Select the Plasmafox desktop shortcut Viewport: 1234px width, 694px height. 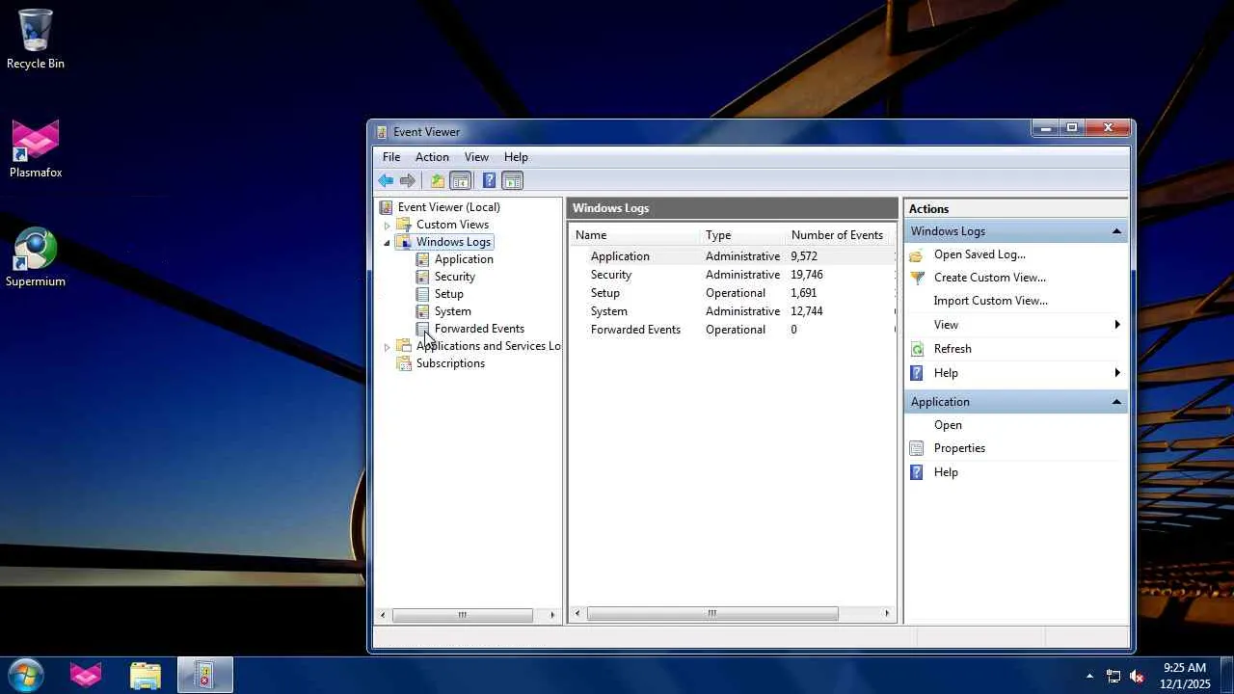[36, 148]
